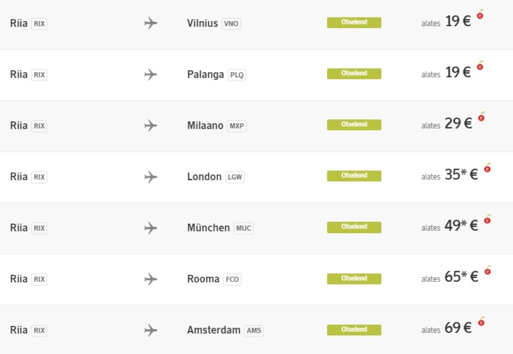The width and height of the screenshot is (513, 354).
Task: Click Riia origin in the Milaano row
Action: tap(19, 126)
